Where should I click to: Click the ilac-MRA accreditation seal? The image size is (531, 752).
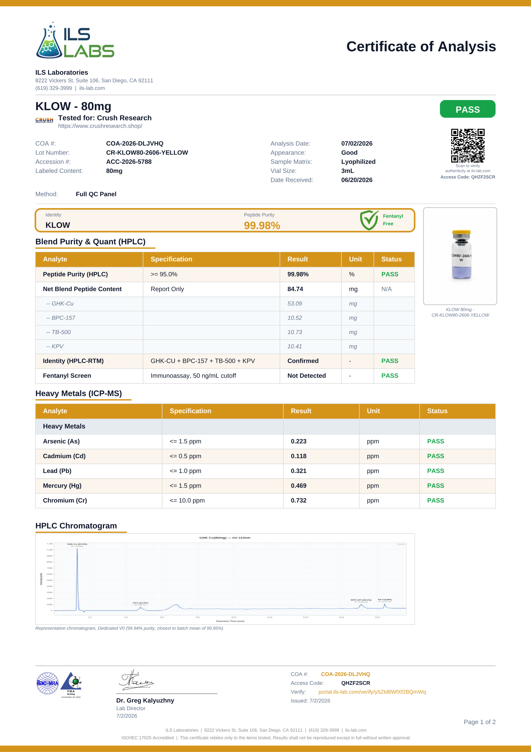click(47, 683)
